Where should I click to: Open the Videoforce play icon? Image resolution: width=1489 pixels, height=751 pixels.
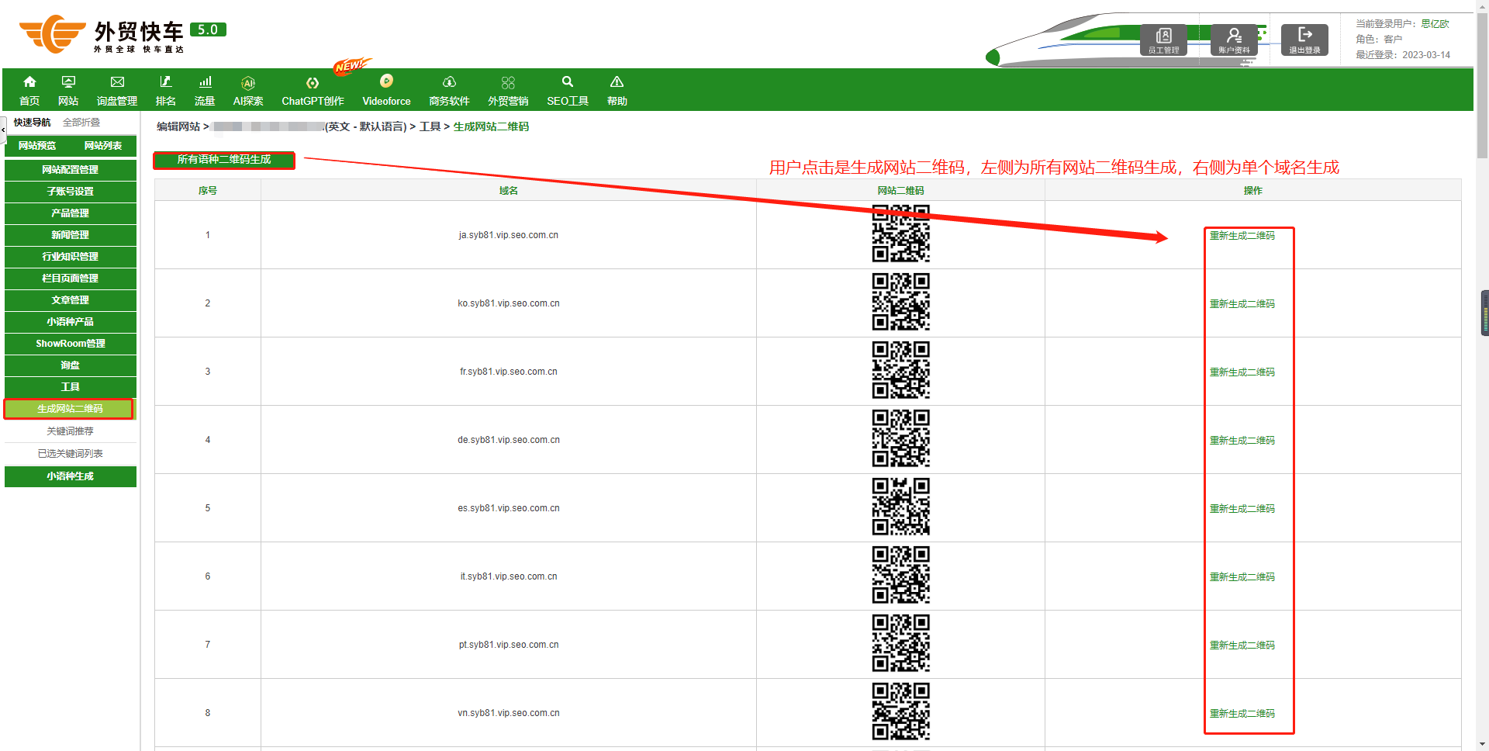coord(386,81)
